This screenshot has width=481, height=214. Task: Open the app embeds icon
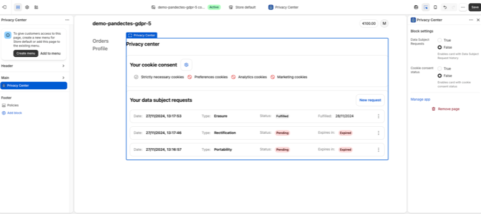point(36,7)
